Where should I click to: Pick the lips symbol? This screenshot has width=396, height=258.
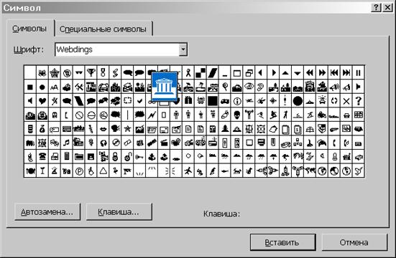tap(103, 130)
